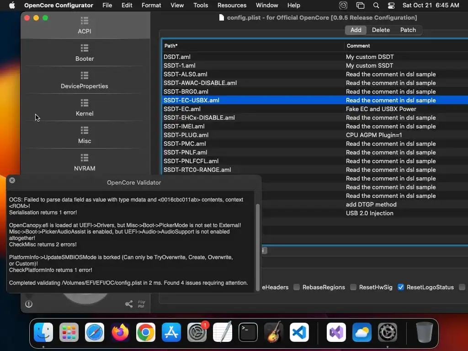Image resolution: width=468 pixels, height=351 pixels.
Task: Select the SSDT-EHCx-DISABLE.aml row
Action: (x=315, y=117)
